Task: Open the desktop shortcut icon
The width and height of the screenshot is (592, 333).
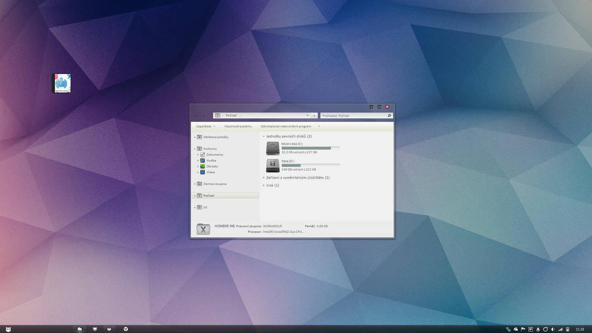Action: pos(62,83)
